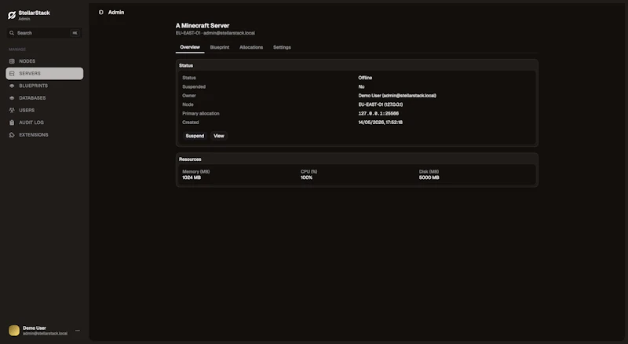Viewport: 628px width, 344px height.
Task: Click the '1024 MB' memory value
Action: click(192, 177)
